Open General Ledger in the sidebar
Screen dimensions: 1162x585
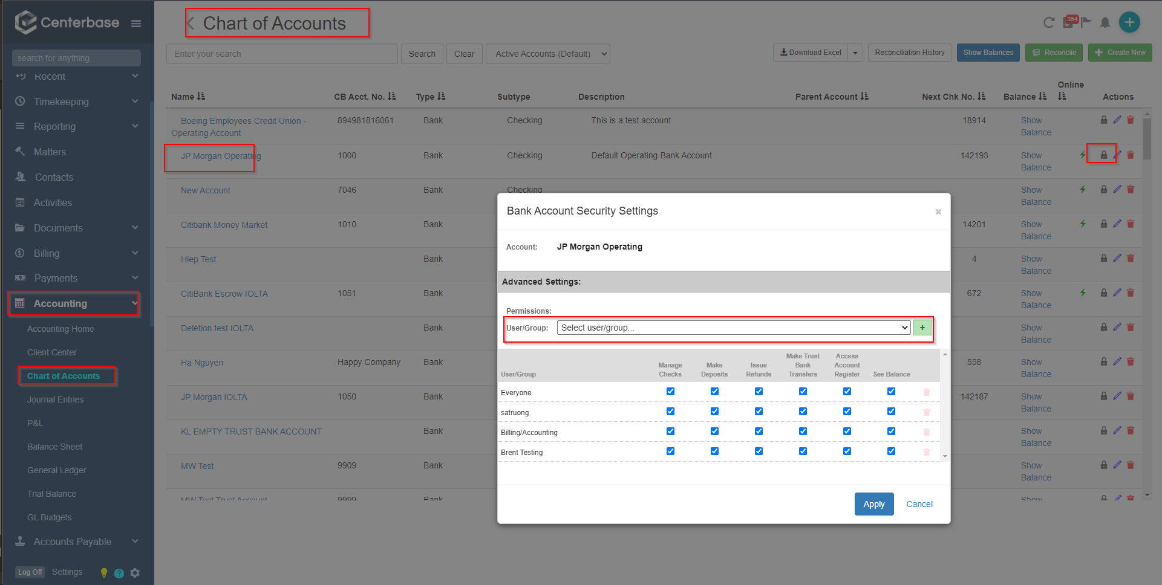click(57, 470)
